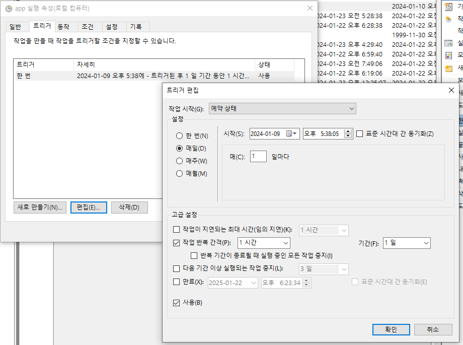
Task: Click the expiration time 6:23:34 up spinner
Action: tap(306, 281)
